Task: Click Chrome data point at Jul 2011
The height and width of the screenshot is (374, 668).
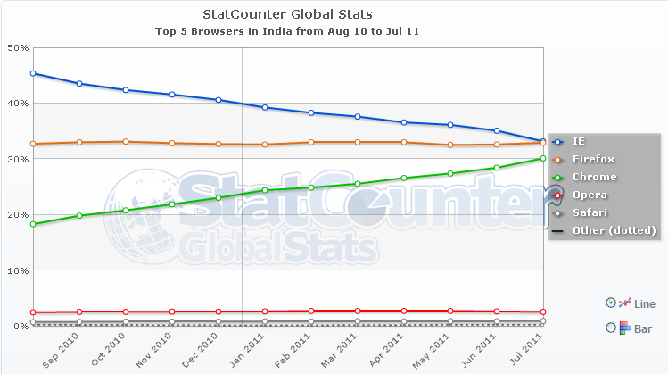Action: (543, 159)
